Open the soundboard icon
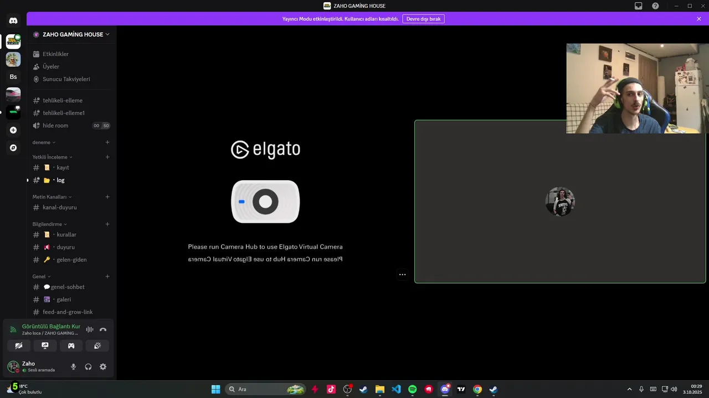 pyautogui.click(x=97, y=345)
